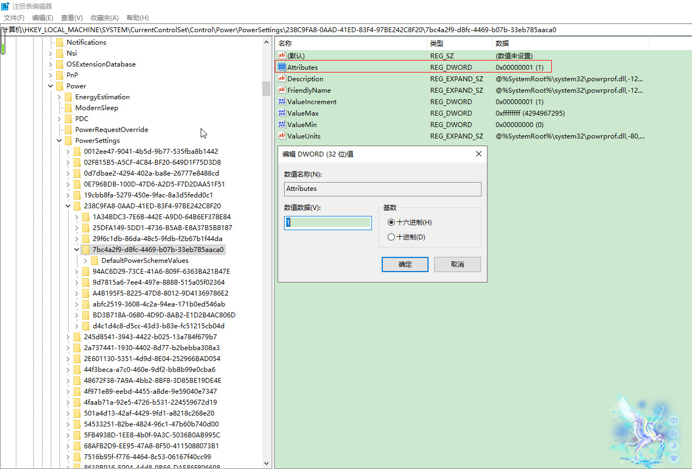Expand the DefaultPowerSchemeValues node

tap(86, 260)
